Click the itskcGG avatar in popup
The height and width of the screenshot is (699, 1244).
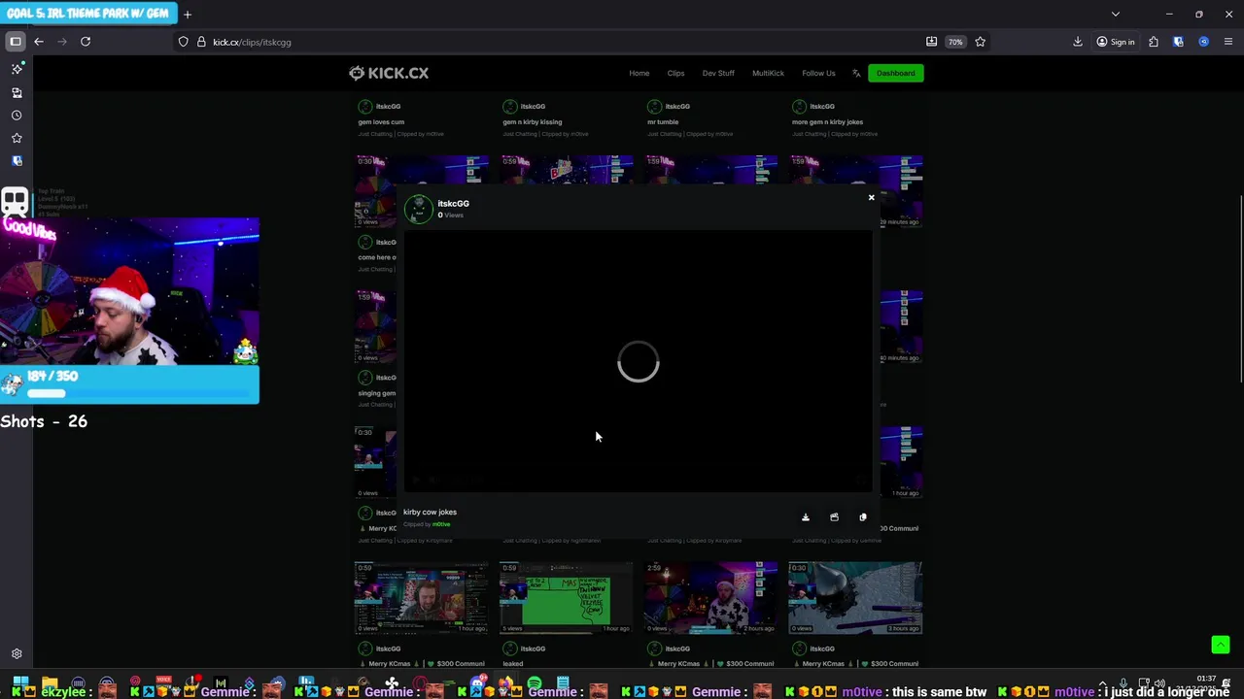(x=419, y=209)
